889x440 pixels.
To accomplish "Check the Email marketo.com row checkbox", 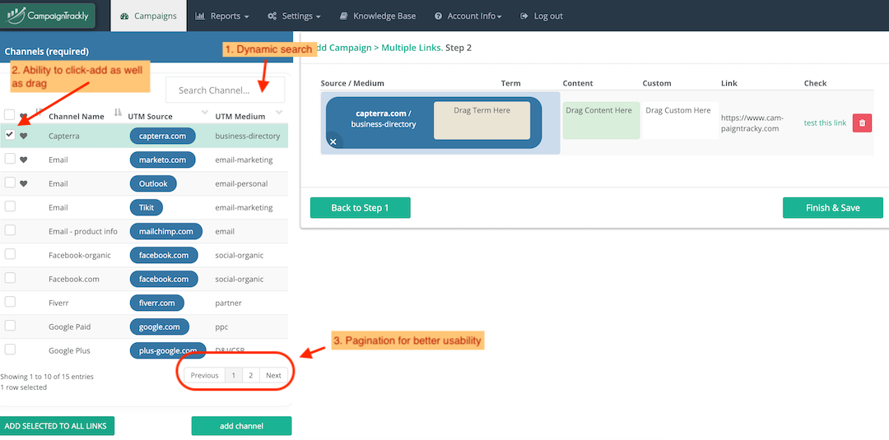I will click(x=10, y=159).
